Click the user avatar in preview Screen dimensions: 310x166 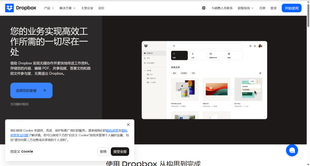point(260,46)
